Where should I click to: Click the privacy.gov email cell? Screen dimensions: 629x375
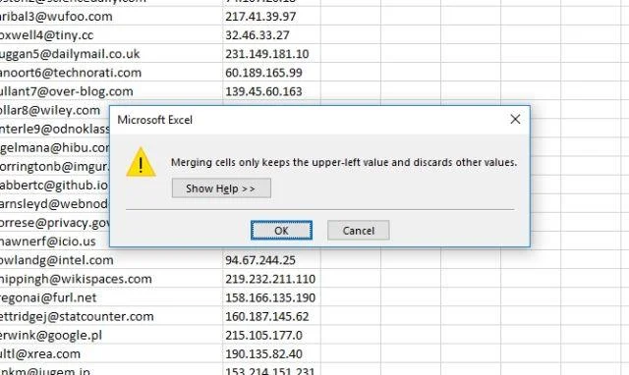(55, 223)
